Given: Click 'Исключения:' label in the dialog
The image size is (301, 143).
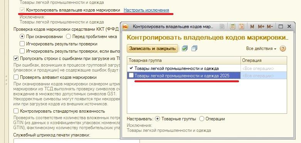Looking at the screenshot, I should [140, 126].
